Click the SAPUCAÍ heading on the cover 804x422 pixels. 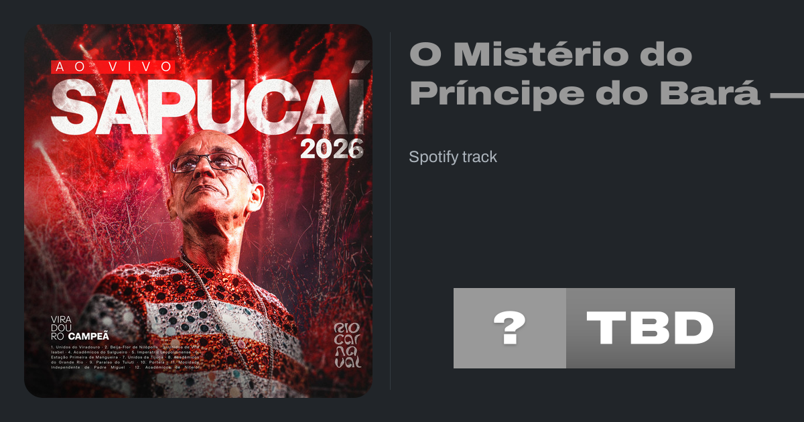[208, 107]
